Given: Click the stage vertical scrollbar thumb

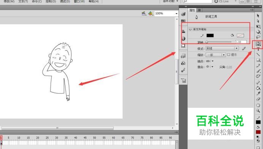Looking at the screenshot, I should coord(176,72).
